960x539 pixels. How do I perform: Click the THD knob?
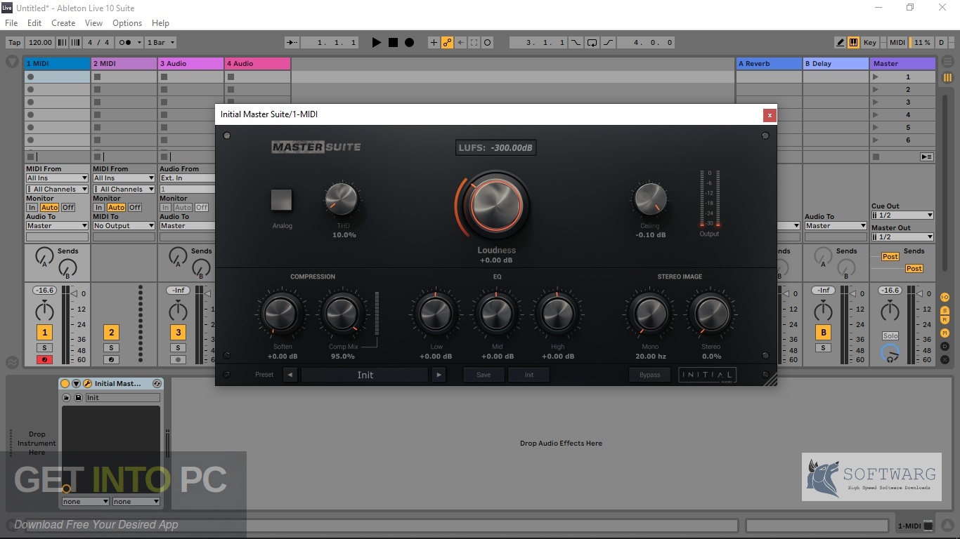pyautogui.click(x=343, y=200)
